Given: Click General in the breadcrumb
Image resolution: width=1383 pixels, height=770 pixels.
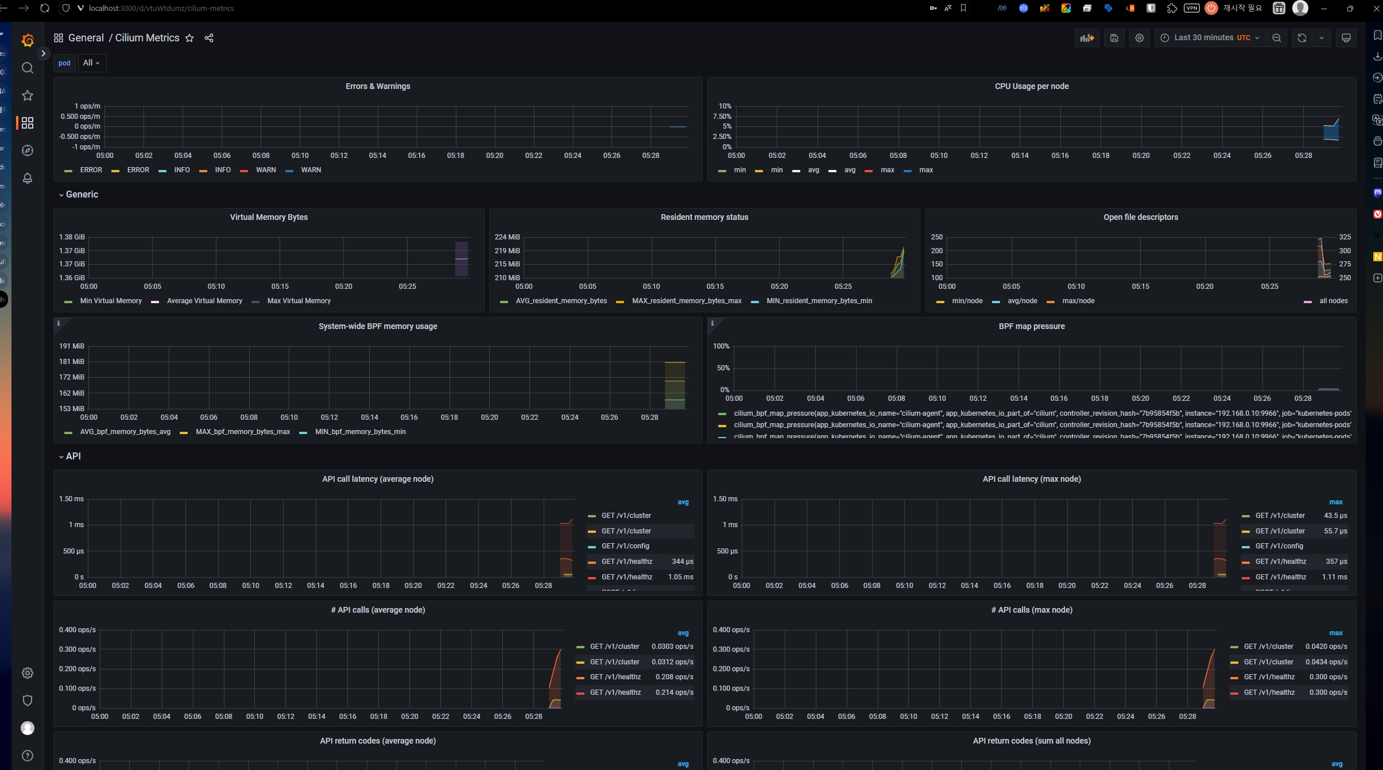Looking at the screenshot, I should [x=87, y=37].
